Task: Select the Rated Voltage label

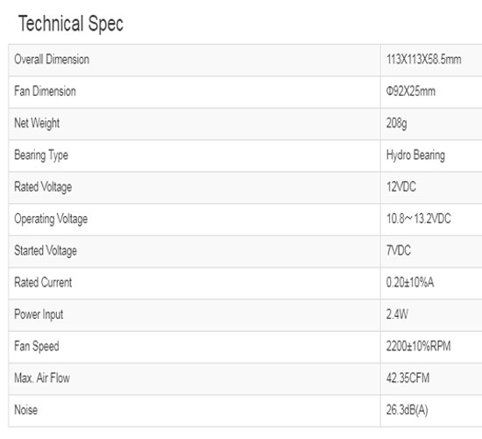Action: tap(43, 187)
